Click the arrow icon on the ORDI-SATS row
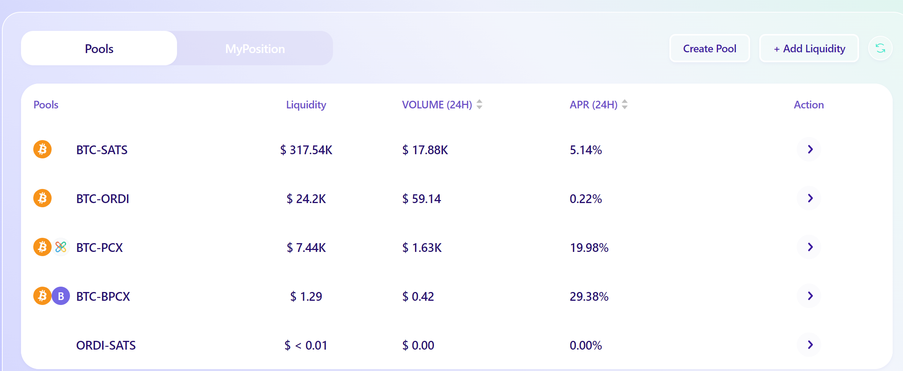The height and width of the screenshot is (371, 903). pyautogui.click(x=809, y=345)
